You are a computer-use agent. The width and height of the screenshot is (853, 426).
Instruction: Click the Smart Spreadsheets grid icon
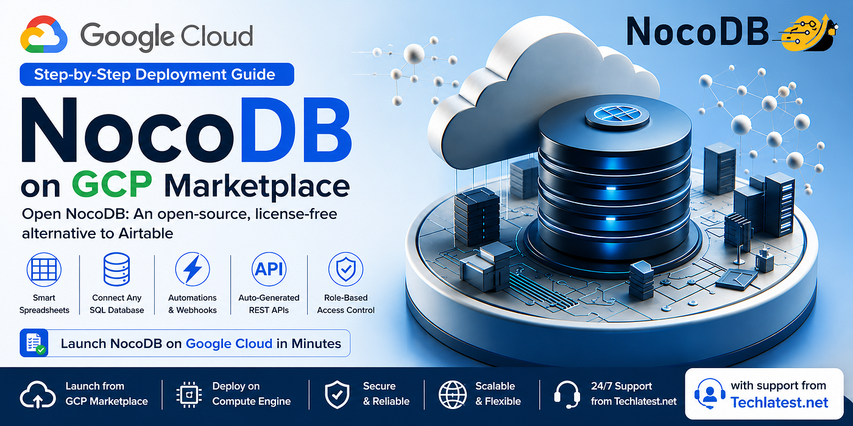(x=44, y=270)
